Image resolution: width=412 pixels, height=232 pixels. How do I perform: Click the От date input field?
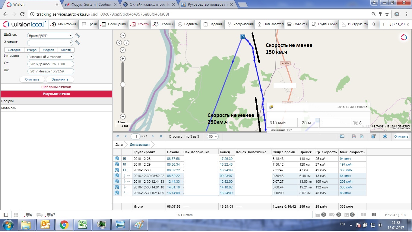(51, 64)
